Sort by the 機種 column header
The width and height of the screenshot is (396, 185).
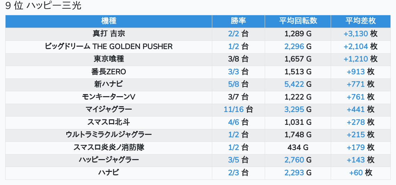point(109,21)
